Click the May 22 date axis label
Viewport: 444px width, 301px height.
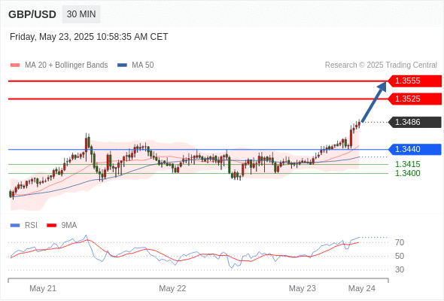(172, 288)
